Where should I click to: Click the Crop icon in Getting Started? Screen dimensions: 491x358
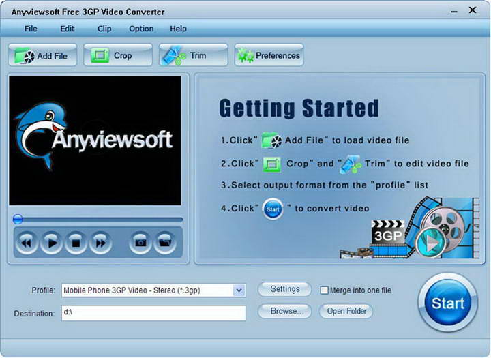[272, 164]
